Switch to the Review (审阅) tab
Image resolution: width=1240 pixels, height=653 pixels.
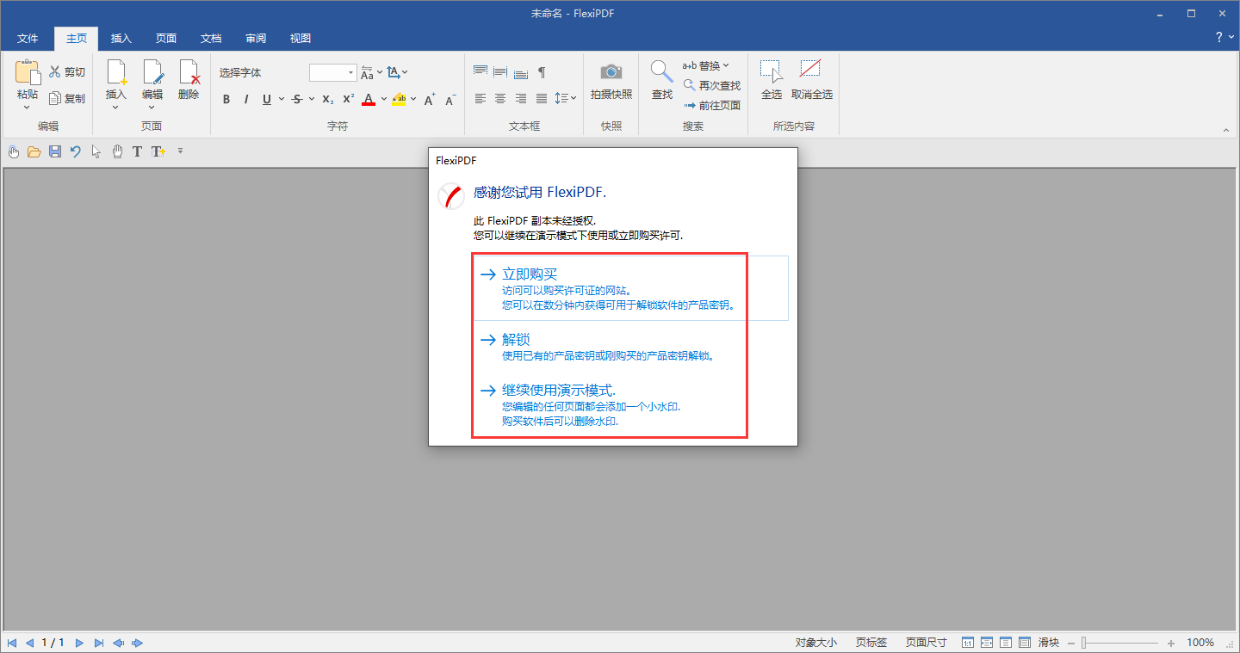256,39
